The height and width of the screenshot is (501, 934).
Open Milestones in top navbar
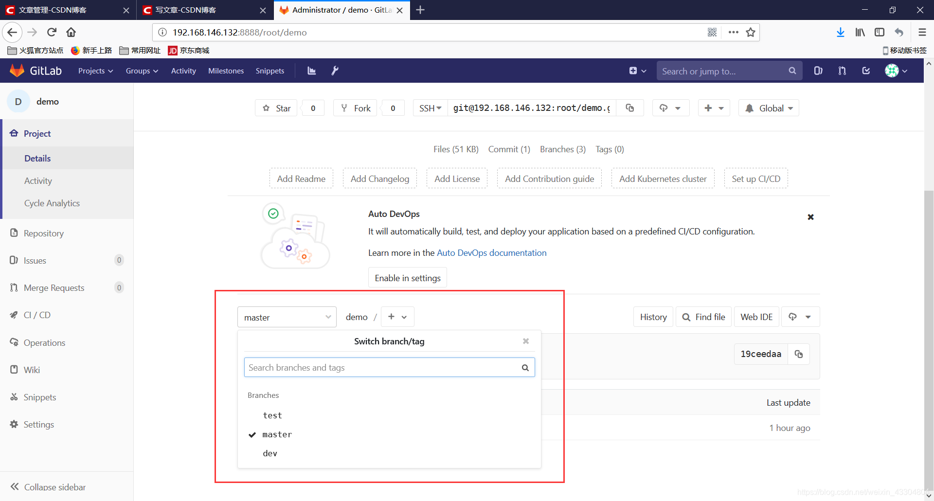click(x=226, y=71)
